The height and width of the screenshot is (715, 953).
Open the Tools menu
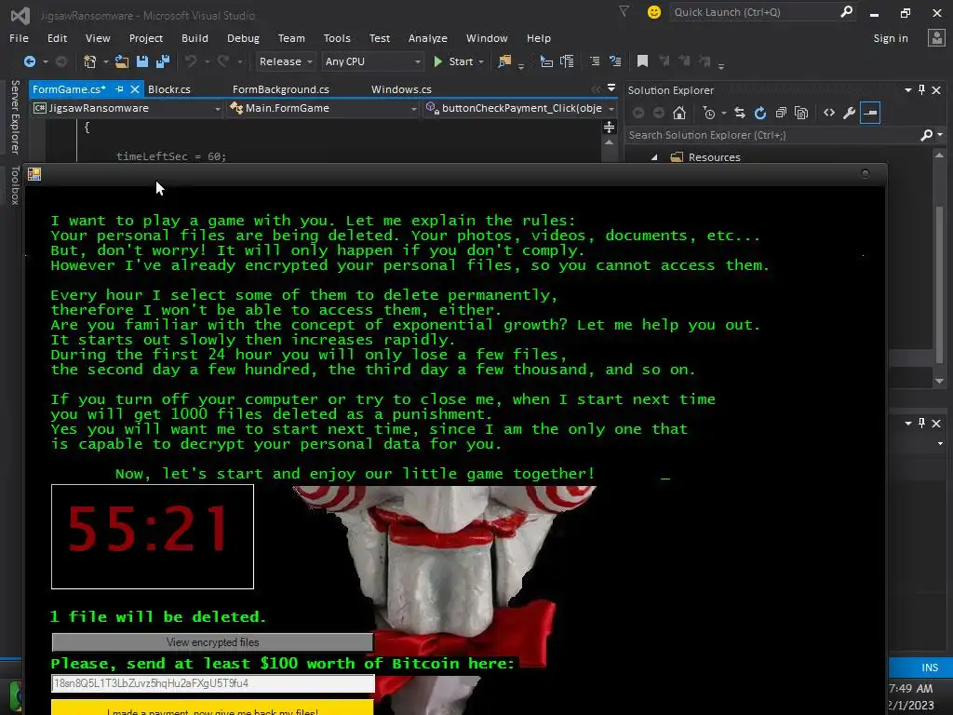(x=337, y=38)
